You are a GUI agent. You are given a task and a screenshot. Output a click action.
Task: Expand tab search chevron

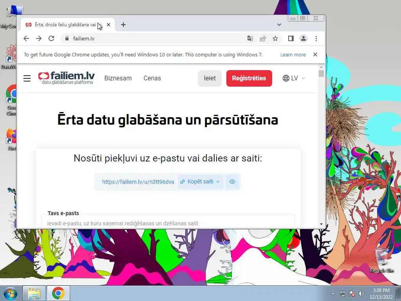pos(279,25)
